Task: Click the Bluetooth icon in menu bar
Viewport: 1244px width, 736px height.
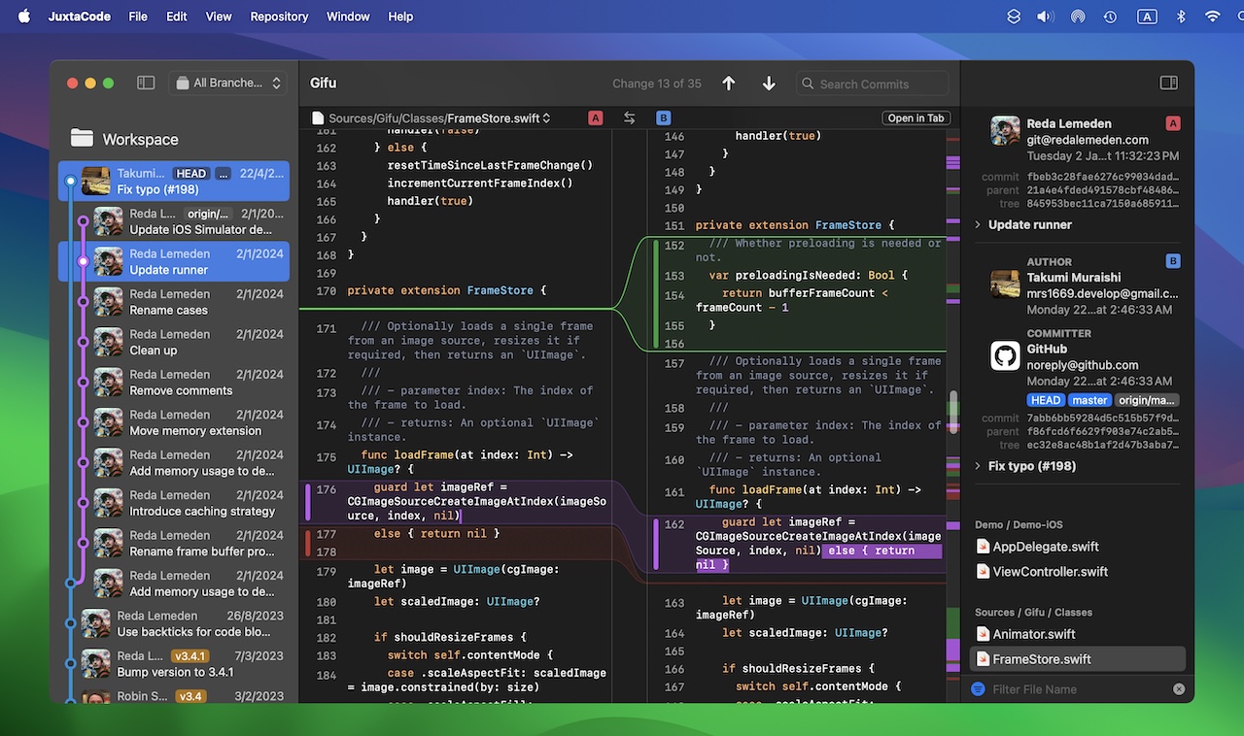Action: point(1182,17)
